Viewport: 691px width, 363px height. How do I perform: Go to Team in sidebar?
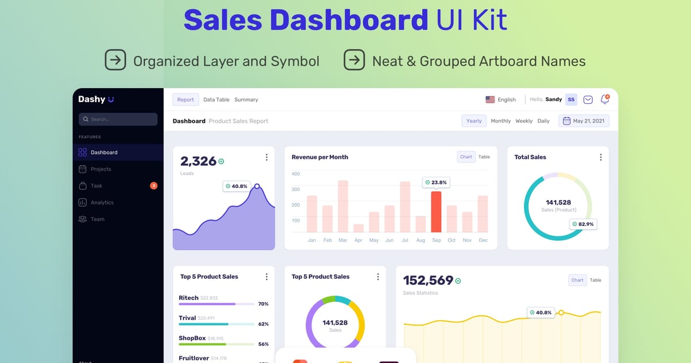97,220
